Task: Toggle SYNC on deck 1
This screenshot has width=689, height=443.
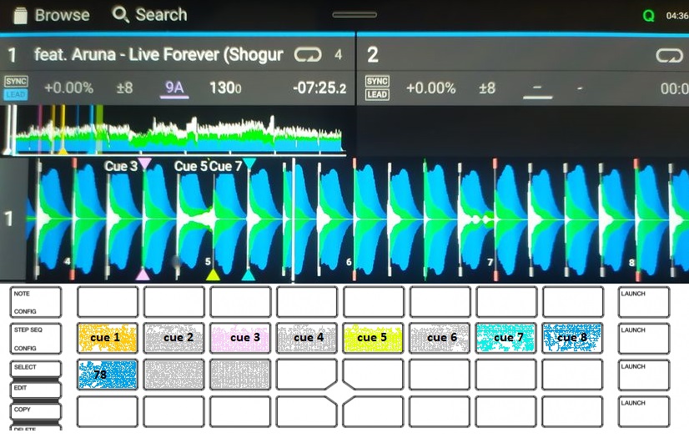Action: click(x=16, y=82)
